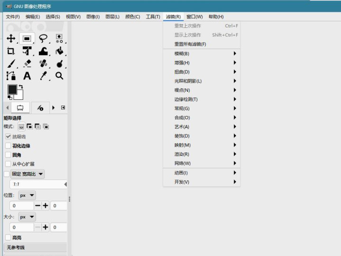
Task: Select the Unified Transform tool
Action: click(x=27, y=51)
